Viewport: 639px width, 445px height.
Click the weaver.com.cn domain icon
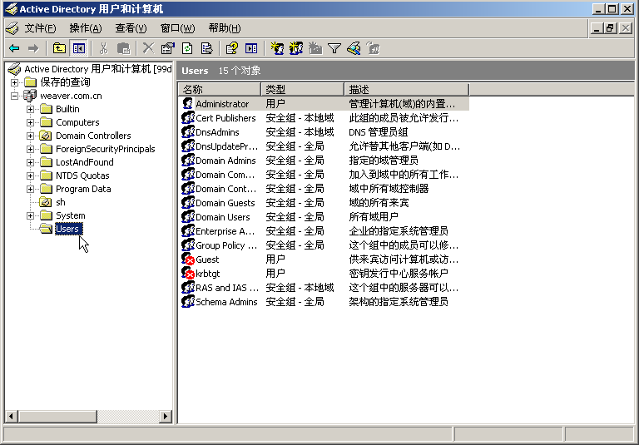[x=30, y=96]
